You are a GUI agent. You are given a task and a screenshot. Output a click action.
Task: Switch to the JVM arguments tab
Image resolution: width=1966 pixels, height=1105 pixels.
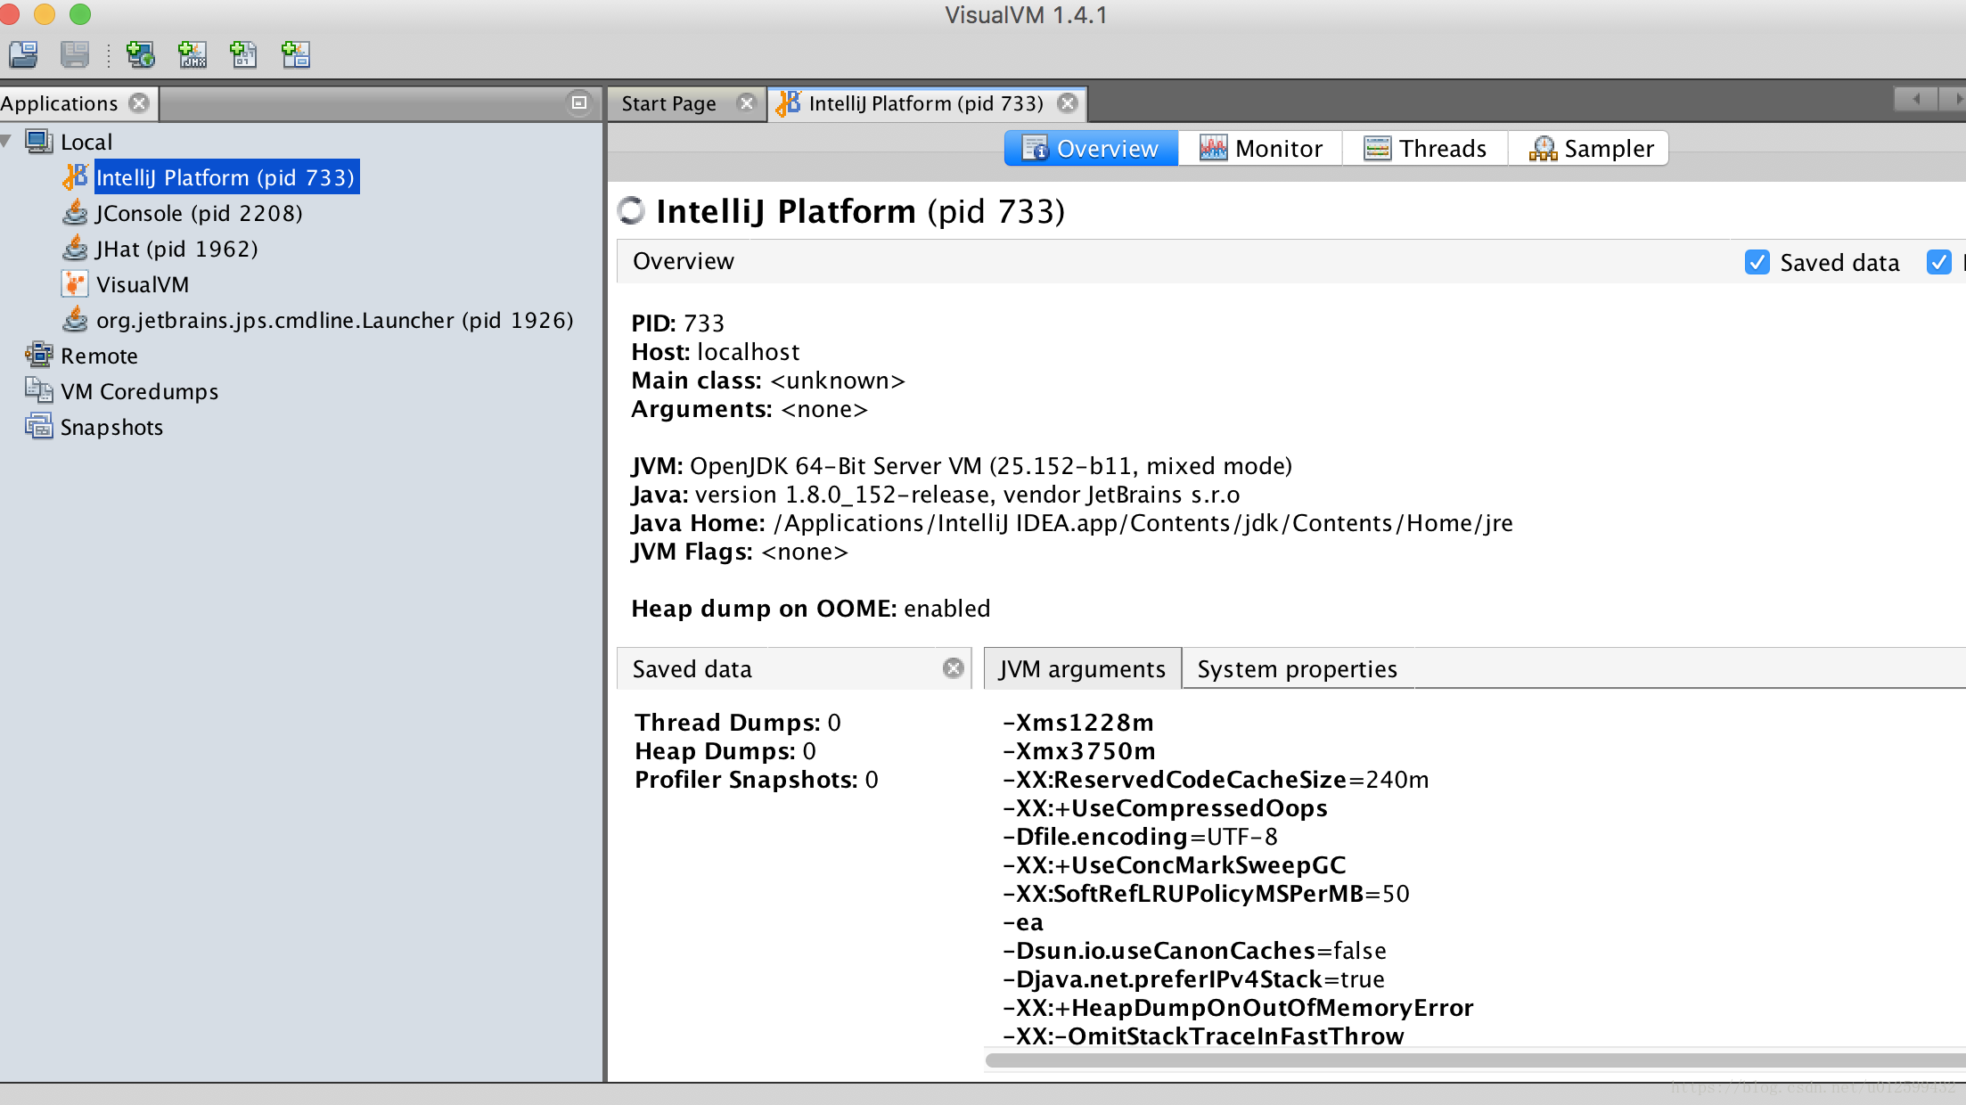click(1082, 668)
